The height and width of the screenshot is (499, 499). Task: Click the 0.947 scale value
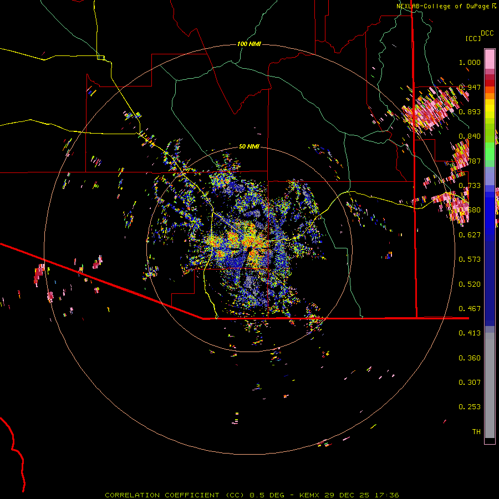(x=470, y=87)
